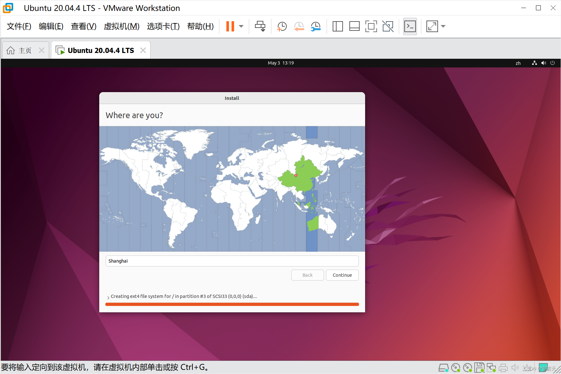Take a snapshot of this virtual machine
The height and width of the screenshot is (374, 561).
point(282,26)
